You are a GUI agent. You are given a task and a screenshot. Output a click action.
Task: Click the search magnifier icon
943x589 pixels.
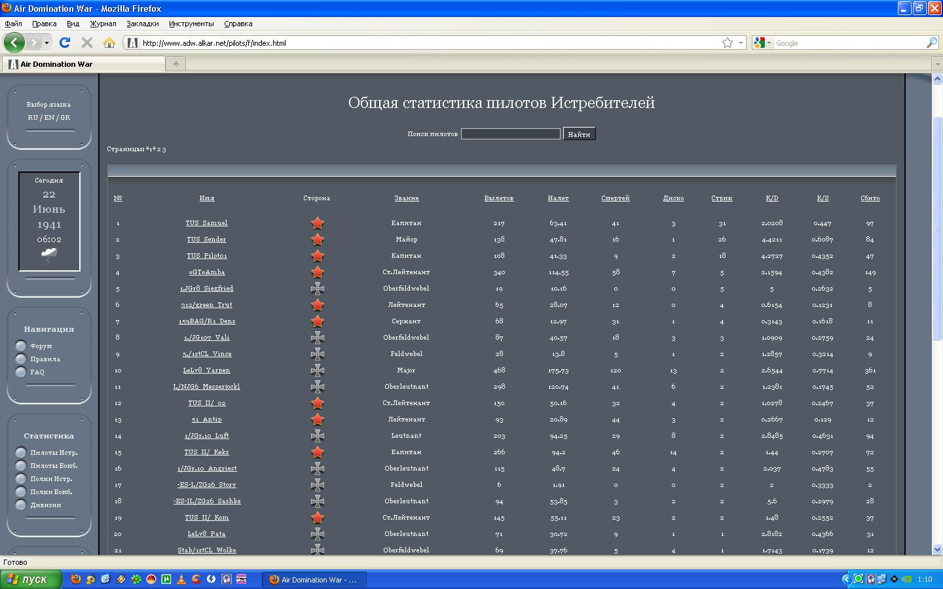coord(931,43)
